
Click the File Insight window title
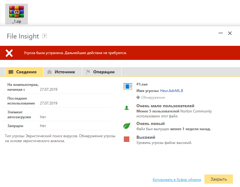[23, 36]
